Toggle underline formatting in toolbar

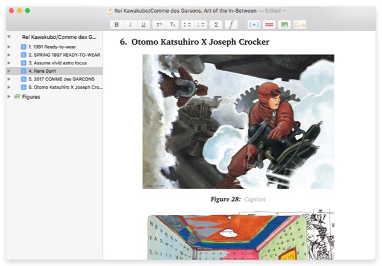[143, 25]
